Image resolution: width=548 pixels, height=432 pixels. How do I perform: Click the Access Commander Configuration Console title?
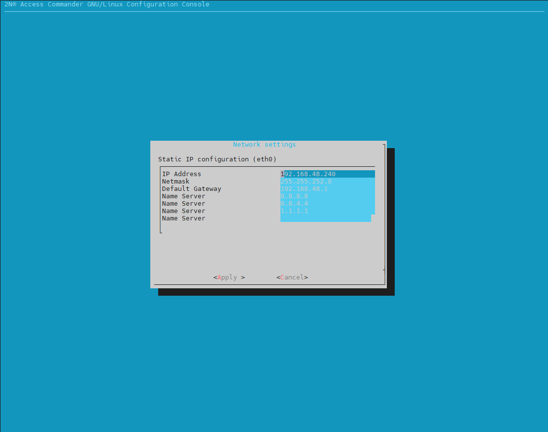point(106,4)
